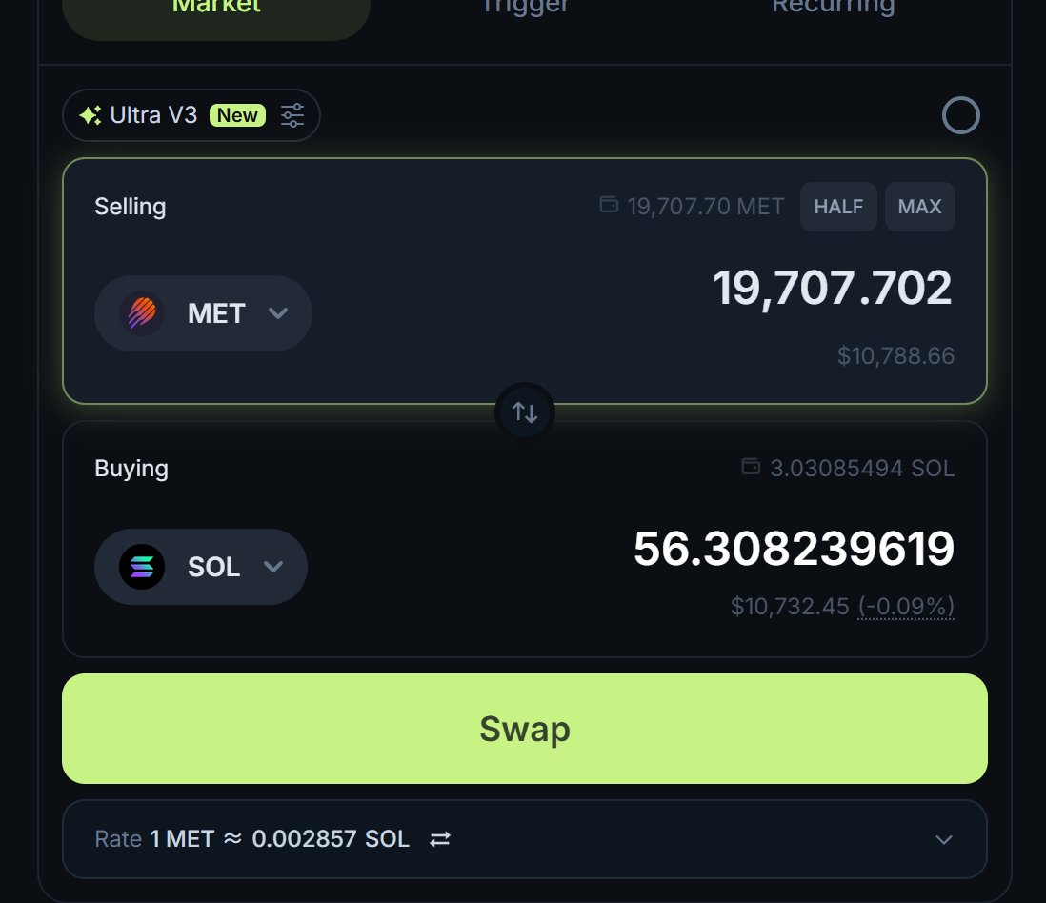
Task: Click the selling amount 19,707.702 field
Action: 832,288
